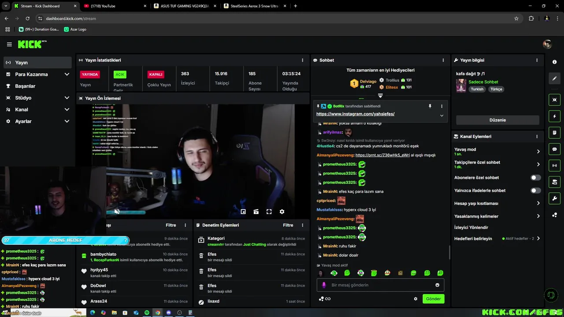Open Filtre in Denetim Eylemleri panel

pos(288,225)
